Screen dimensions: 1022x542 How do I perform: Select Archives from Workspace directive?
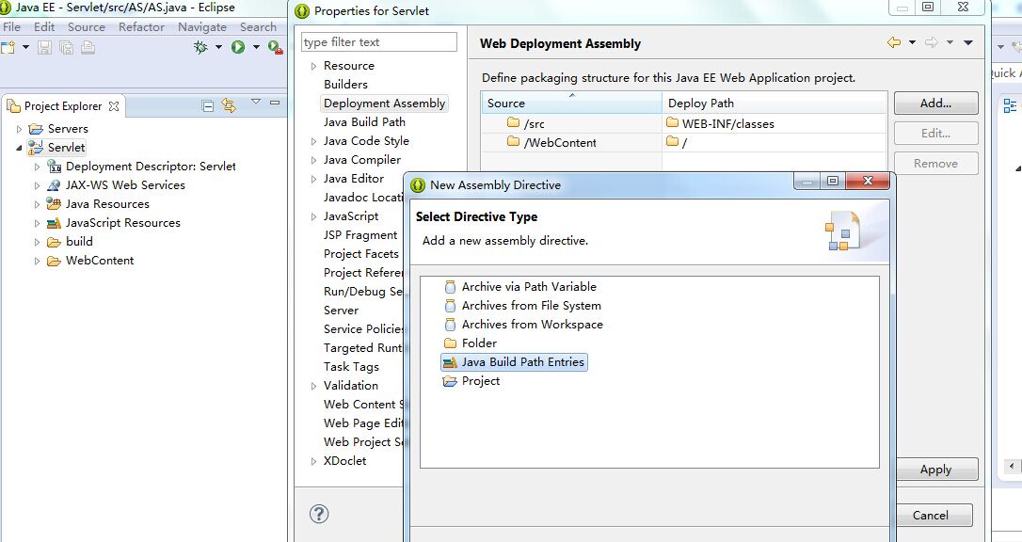pos(532,325)
